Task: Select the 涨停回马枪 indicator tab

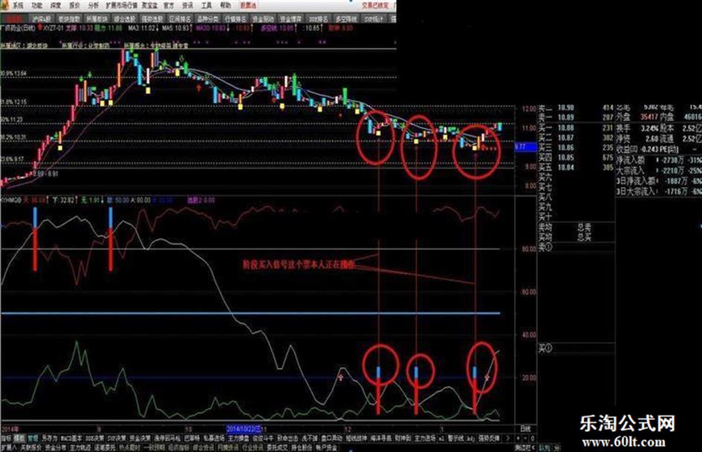Action: [167, 438]
